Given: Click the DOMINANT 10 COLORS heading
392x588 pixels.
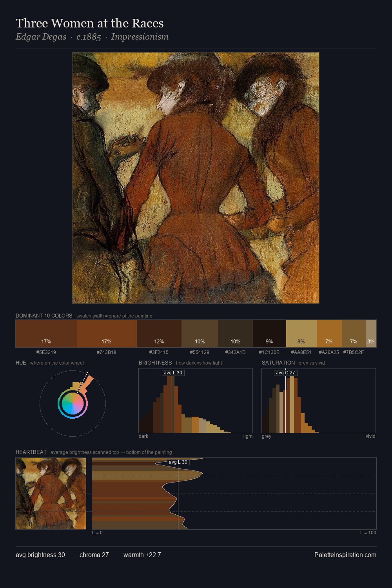Looking at the screenshot, I should (44, 316).
